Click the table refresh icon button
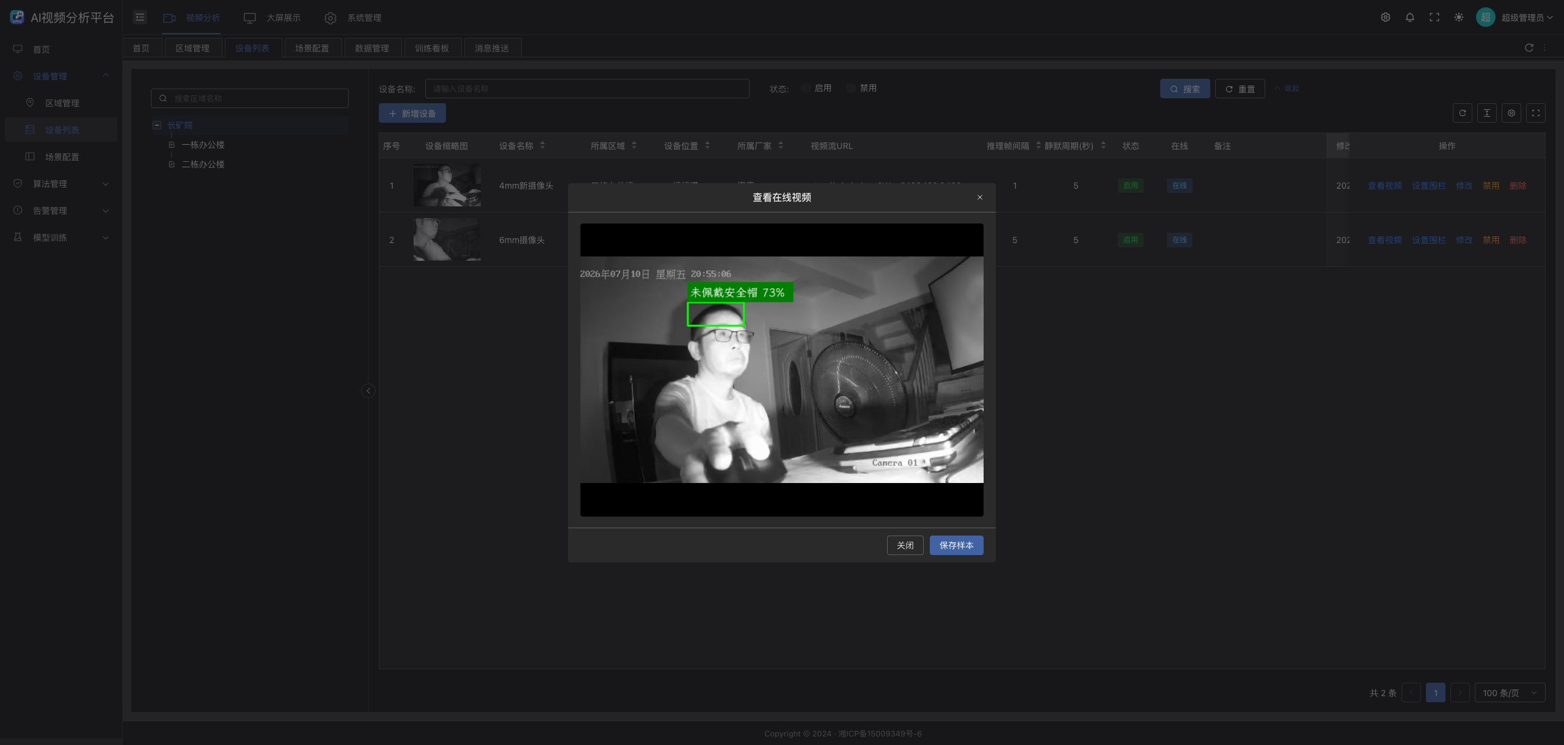Image resolution: width=1564 pixels, height=745 pixels. tap(1463, 113)
